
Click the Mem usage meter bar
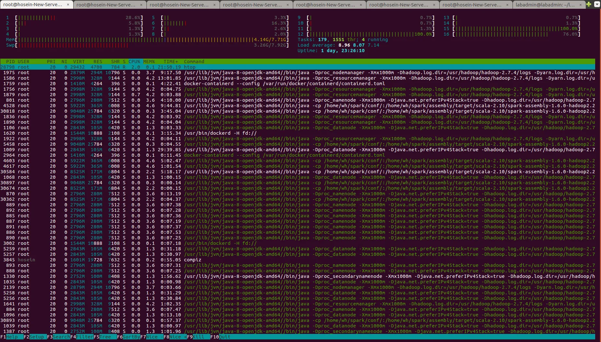[x=147, y=40]
